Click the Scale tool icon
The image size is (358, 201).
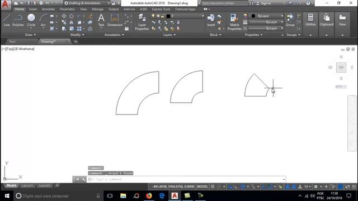tap(72, 28)
